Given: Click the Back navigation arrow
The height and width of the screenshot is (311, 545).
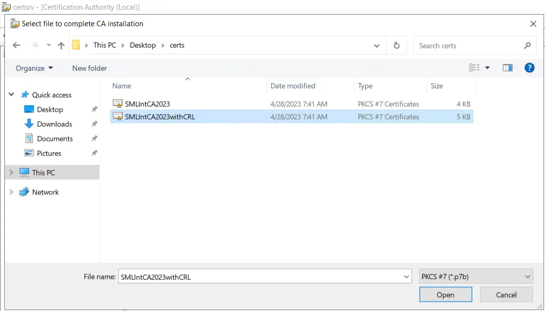Looking at the screenshot, I should click(x=17, y=45).
